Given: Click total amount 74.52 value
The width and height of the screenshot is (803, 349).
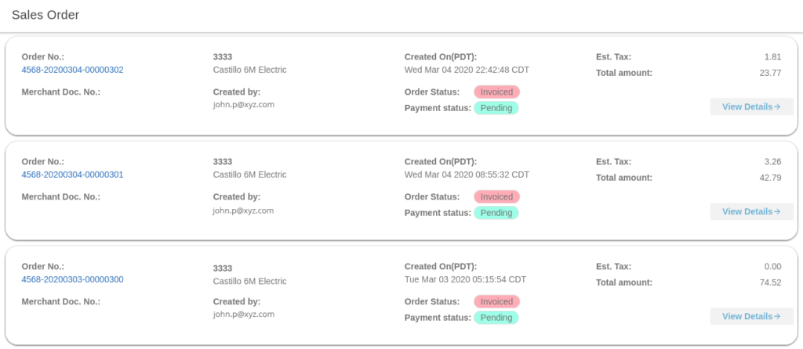Looking at the screenshot, I should 770,282.
